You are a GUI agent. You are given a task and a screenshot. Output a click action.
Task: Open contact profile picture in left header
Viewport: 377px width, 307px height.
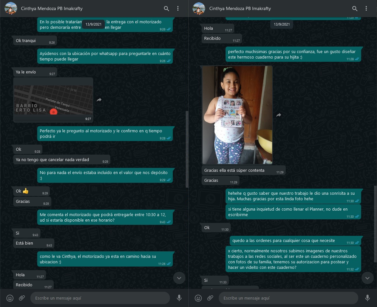(x=11, y=9)
